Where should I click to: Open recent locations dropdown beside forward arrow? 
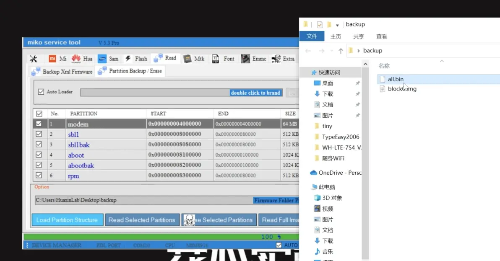click(331, 51)
